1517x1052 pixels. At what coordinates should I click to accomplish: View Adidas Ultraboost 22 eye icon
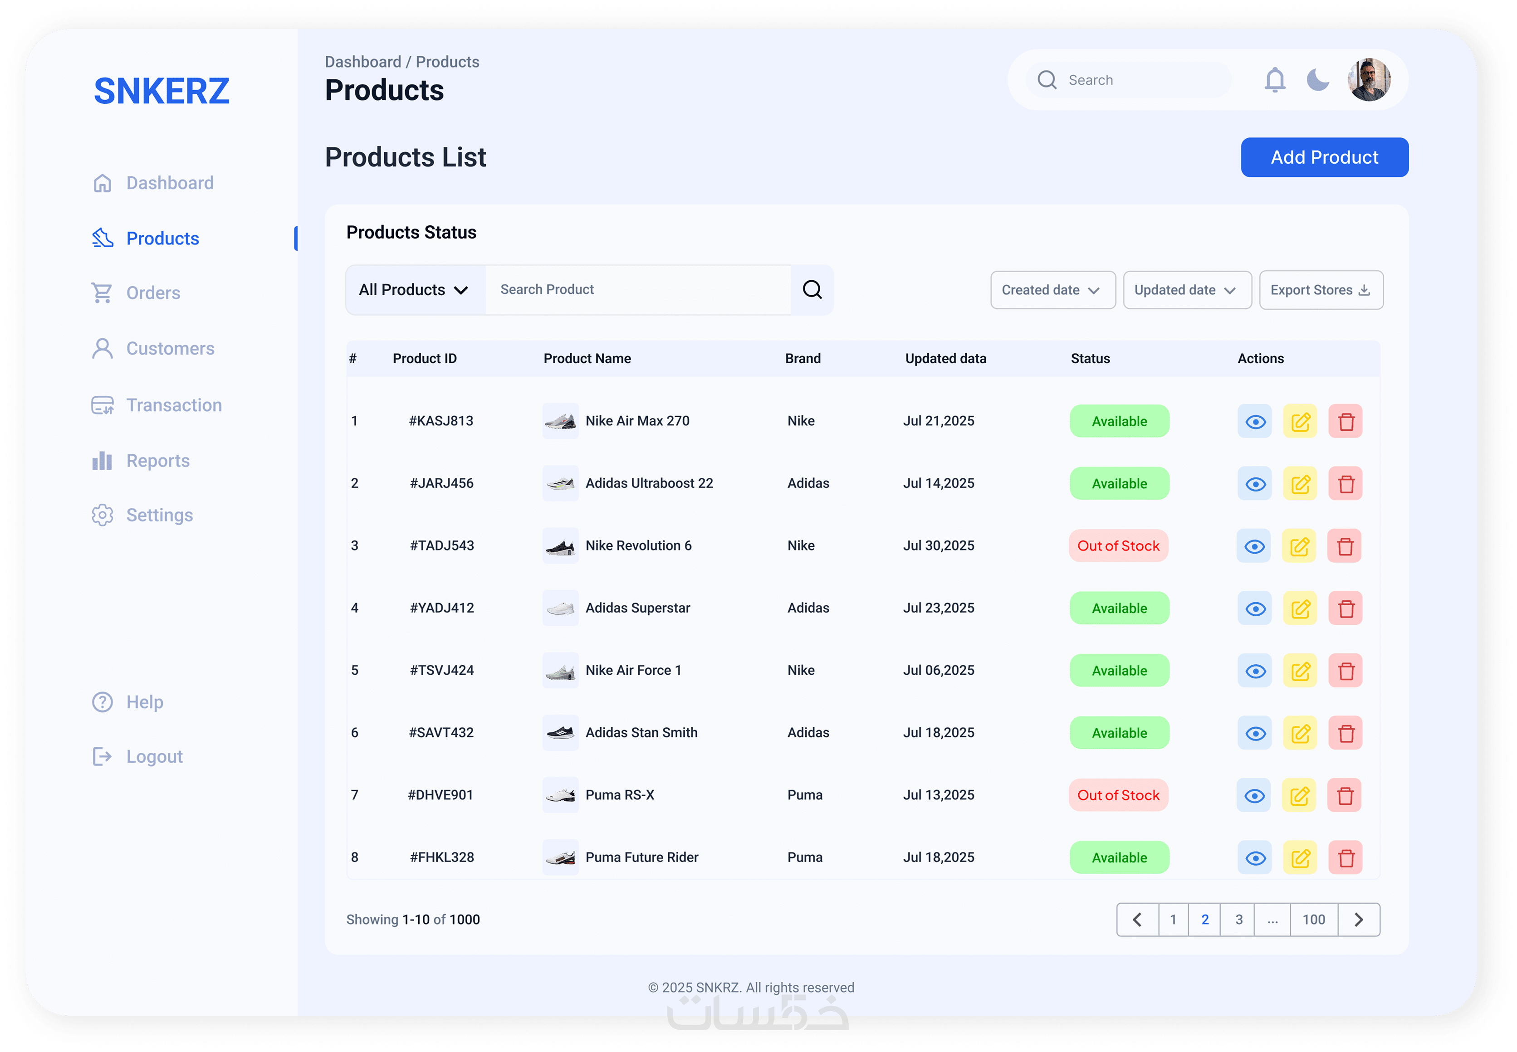1255,484
